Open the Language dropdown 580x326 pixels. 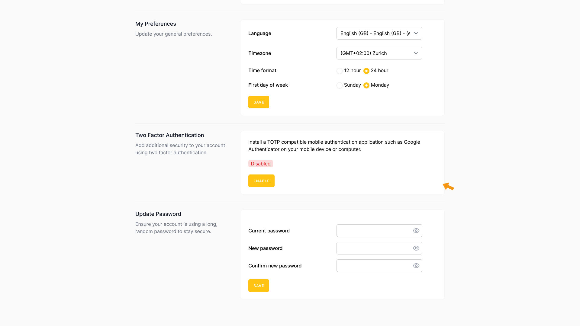click(379, 33)
